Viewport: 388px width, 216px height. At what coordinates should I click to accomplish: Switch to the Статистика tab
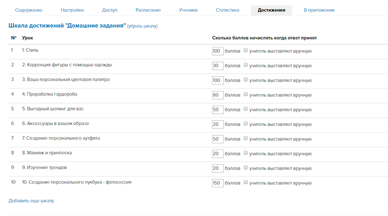228,10
